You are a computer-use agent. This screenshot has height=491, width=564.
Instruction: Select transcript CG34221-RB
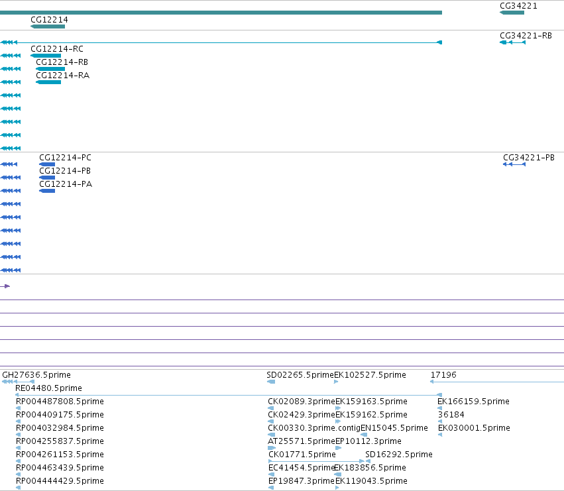point(526,36)
